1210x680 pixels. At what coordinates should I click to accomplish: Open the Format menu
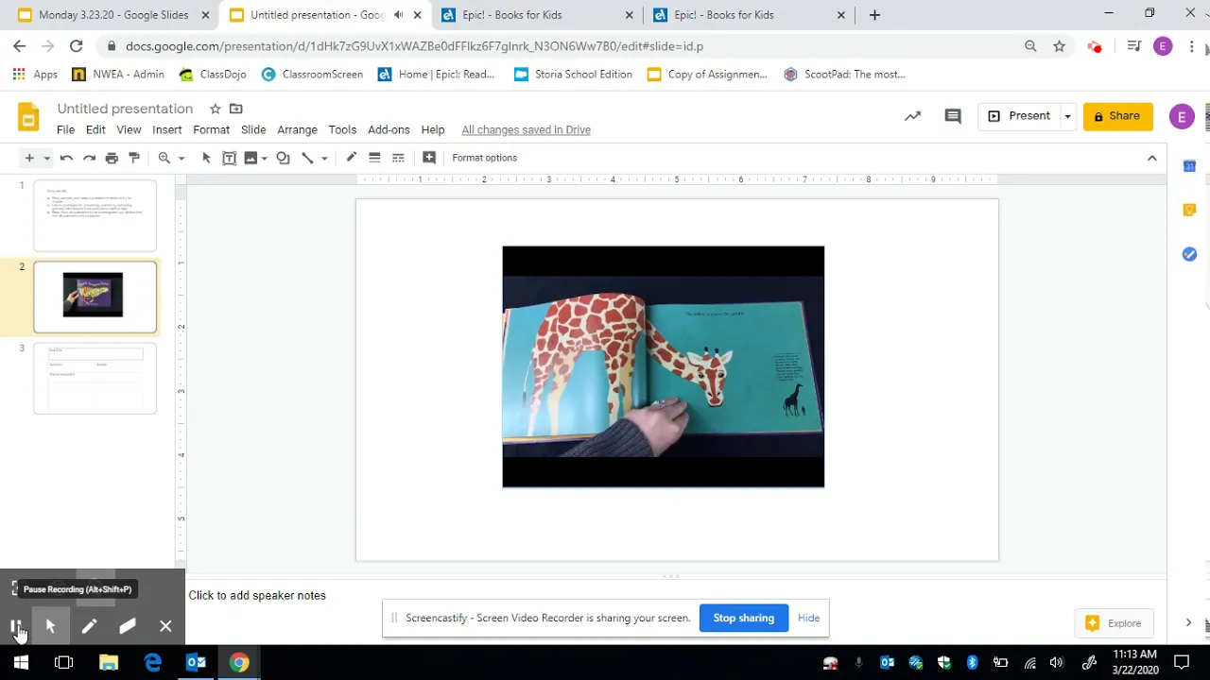pos(211,129)
